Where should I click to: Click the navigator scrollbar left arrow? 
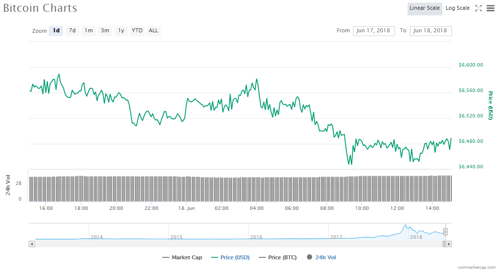pyautogui.click(x=32, y=244)
